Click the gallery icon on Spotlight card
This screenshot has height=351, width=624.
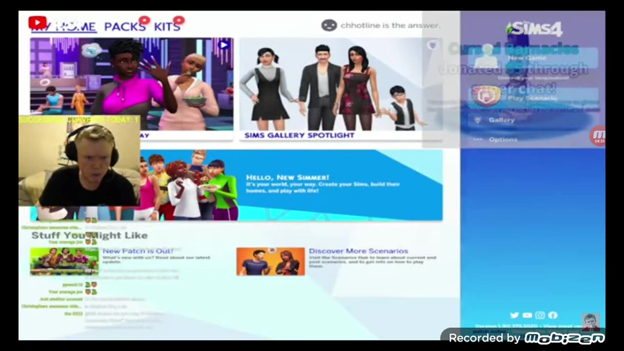point(432,45)
